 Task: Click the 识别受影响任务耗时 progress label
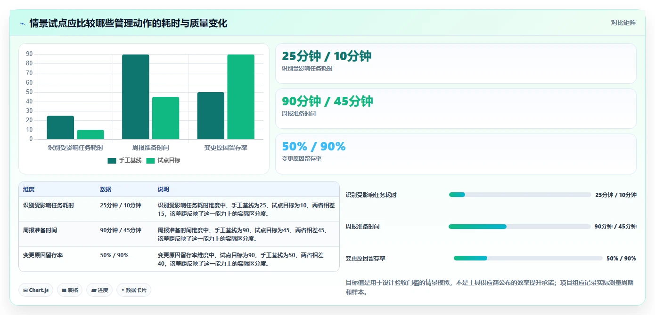tap(371, 195)
